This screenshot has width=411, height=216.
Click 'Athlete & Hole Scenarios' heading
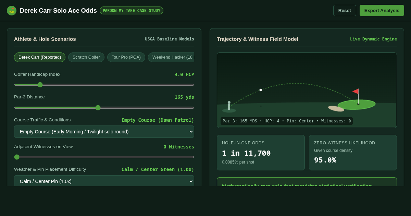point(45,39)
